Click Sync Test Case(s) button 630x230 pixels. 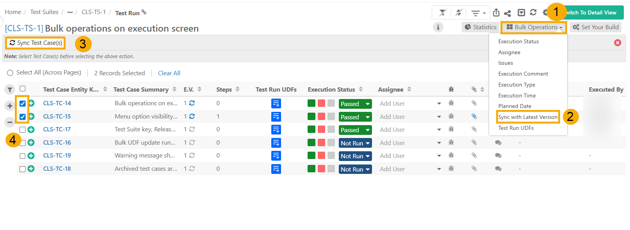36,43
